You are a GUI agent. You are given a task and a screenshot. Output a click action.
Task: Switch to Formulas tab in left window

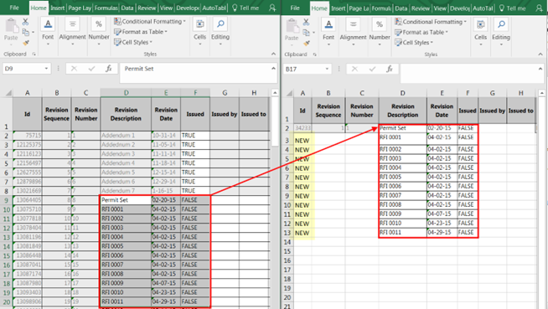[106, 8]
